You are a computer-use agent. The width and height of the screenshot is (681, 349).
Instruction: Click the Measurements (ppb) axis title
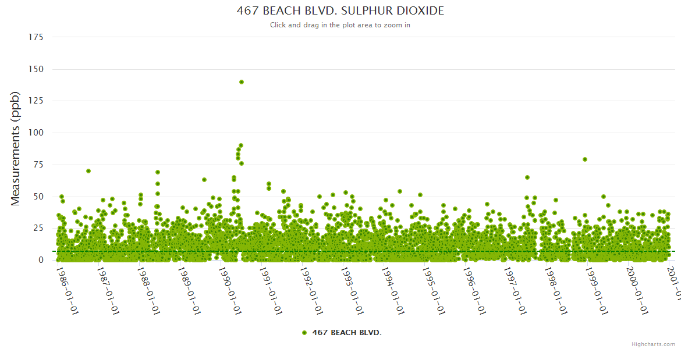pos(16,148)
